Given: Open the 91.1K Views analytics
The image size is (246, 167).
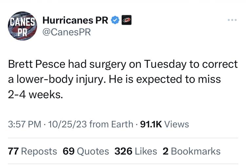Looking at the screenshot, I should pos(164,124).
